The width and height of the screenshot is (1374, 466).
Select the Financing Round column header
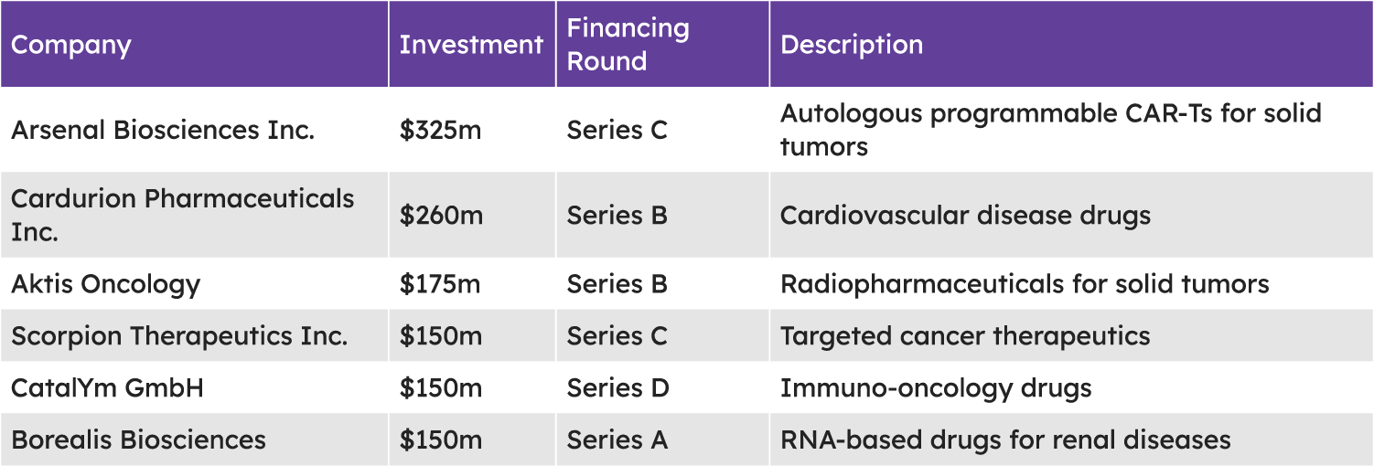(628, 45)
